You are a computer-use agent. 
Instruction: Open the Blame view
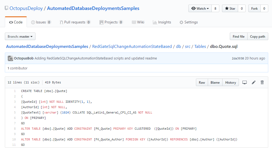pos(215,83)
